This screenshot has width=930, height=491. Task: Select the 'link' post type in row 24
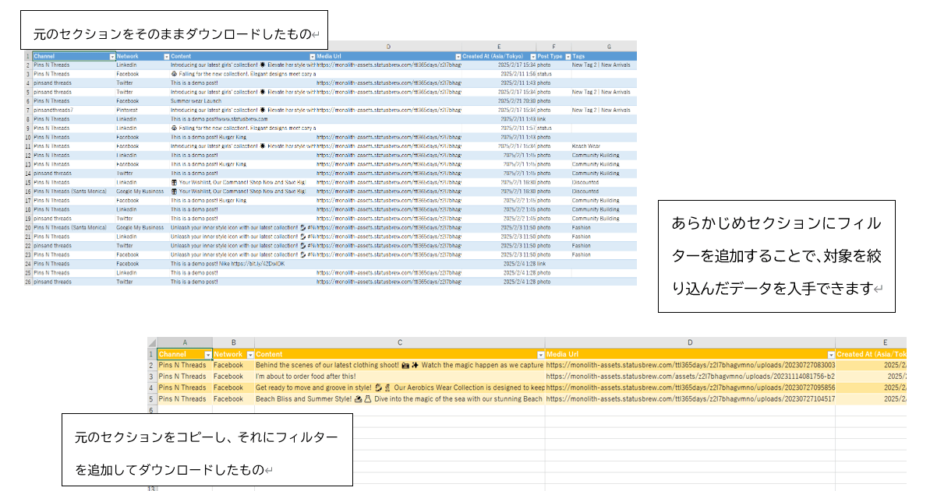[553, 264]
